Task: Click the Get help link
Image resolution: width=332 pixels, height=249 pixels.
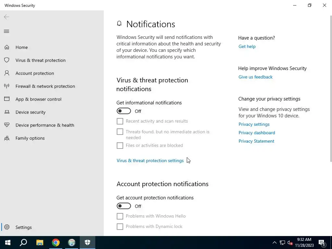Action: pos(247,46)
